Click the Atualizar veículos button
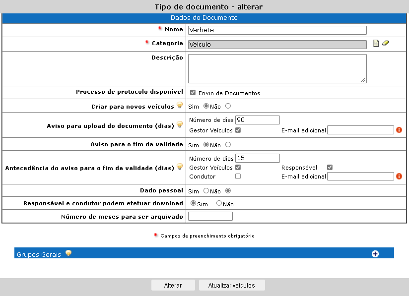 pos(232,285)
